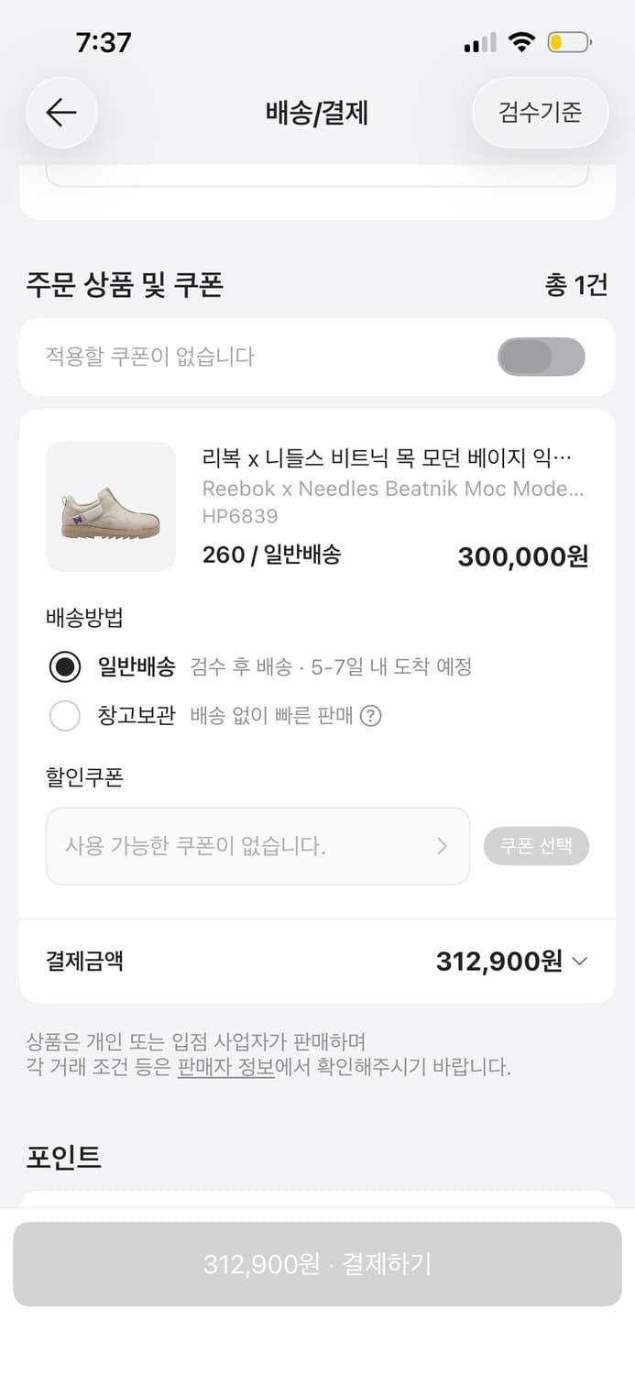This screenshot has height=1375, width=635.
Task: Tap the chevron inside the coupon field
Action: coord(443,846)
